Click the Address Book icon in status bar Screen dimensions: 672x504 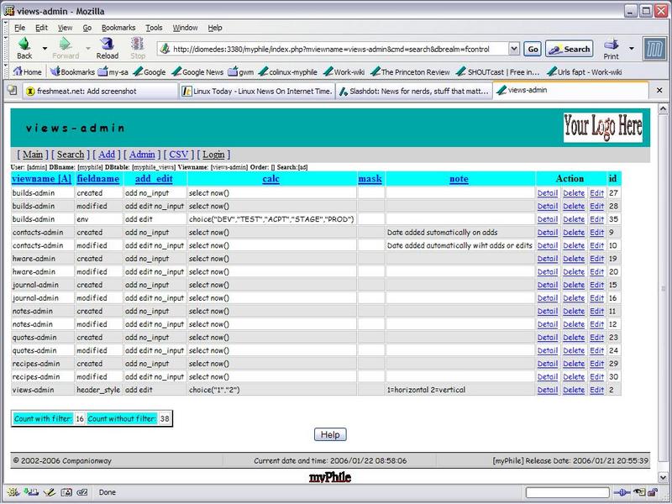point(66,492)
